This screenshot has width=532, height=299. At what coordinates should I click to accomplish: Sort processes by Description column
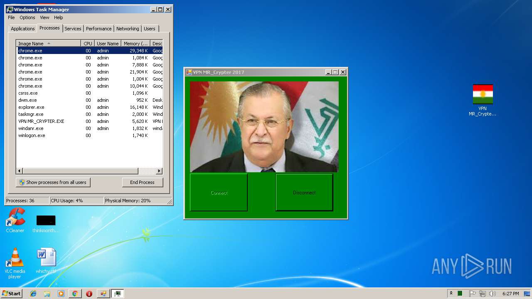tap(157, 44)
